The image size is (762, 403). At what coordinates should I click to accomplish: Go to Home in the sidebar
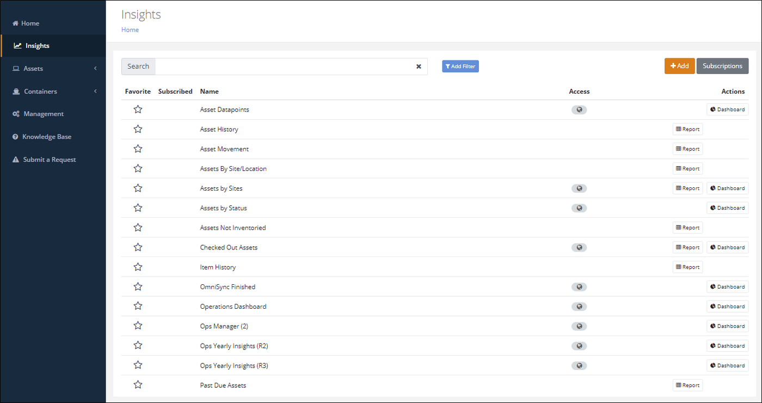pos(53,23)
